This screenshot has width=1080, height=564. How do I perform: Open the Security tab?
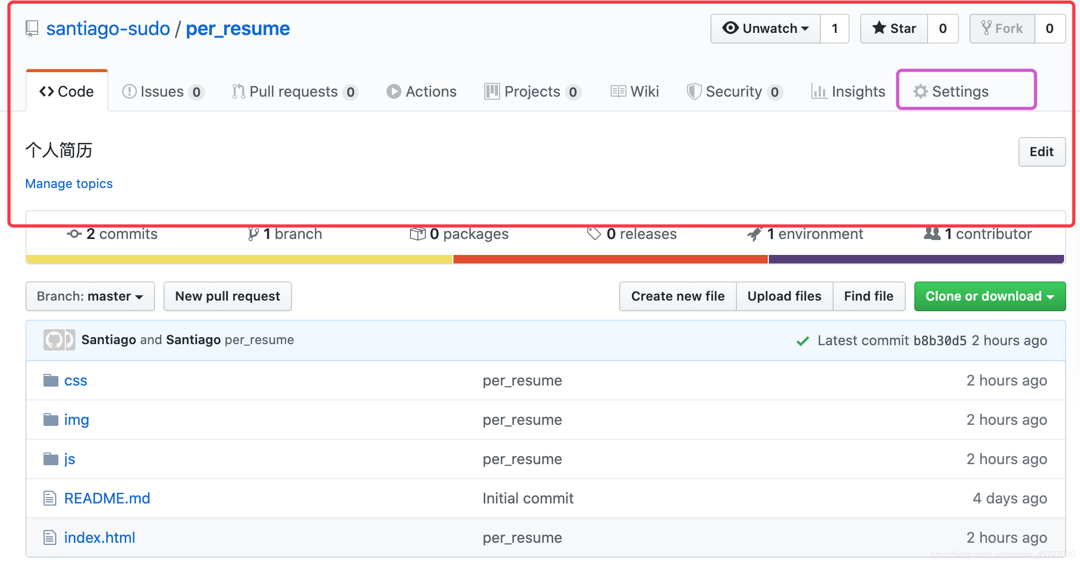click(734, 92)
